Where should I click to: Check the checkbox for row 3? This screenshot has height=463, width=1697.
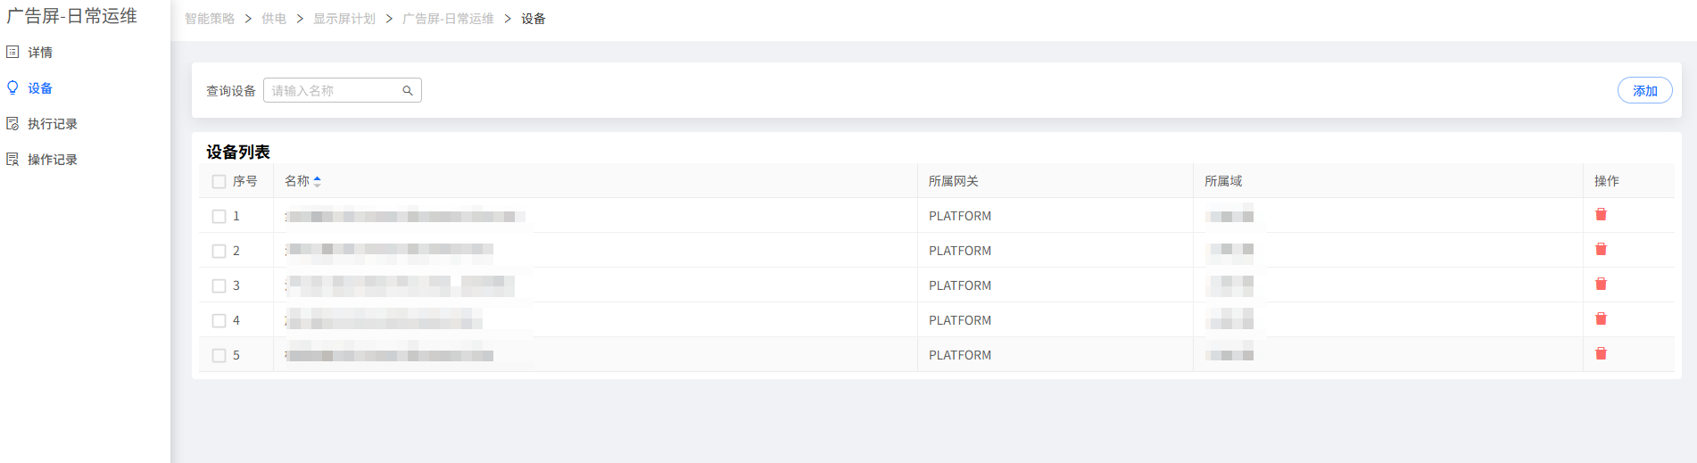[219, 285]
